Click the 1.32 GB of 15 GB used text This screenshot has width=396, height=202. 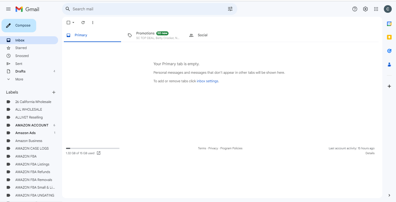(80, 153)
